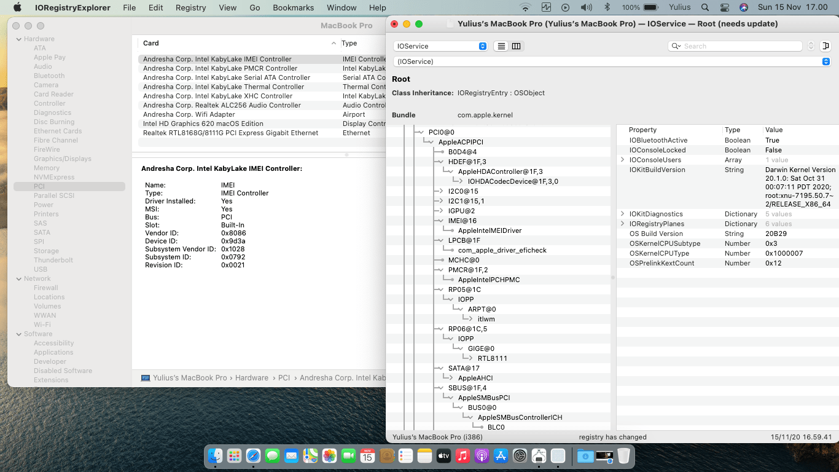This screenshot has width=839, height=472.
Task: Sort PCI list by Card column
Action: tap(240, 43)
